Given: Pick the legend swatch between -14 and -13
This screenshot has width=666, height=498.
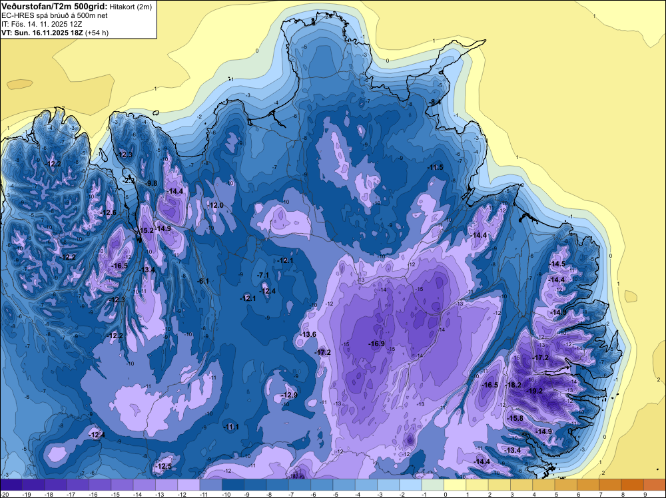Looking at the screenshot, I should [144, 485].
